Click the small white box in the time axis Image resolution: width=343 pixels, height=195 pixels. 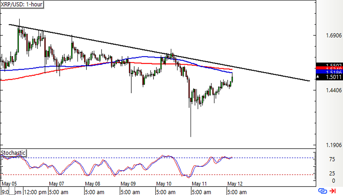point(12,191)
